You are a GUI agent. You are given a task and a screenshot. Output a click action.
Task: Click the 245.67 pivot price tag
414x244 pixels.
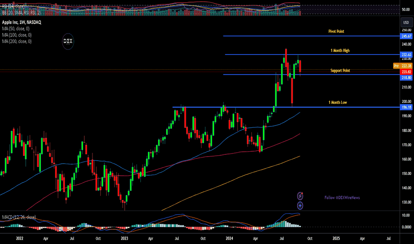tap(406, 36)
